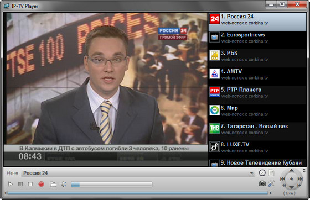Expand the Россия 24 channel dropdown

(x=251, y=173)
